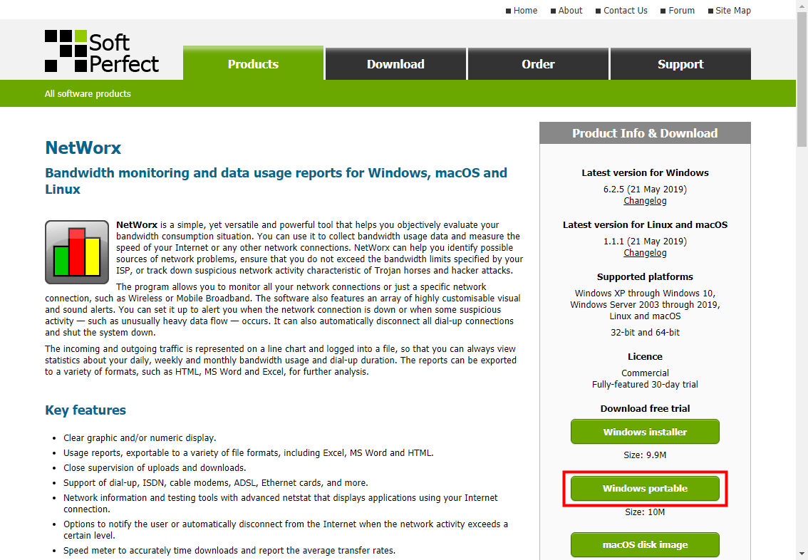Click the 6.2.5 (21 May 2019) version text
The height and width of the screenshot is (560, 808).
pos(645,189)
